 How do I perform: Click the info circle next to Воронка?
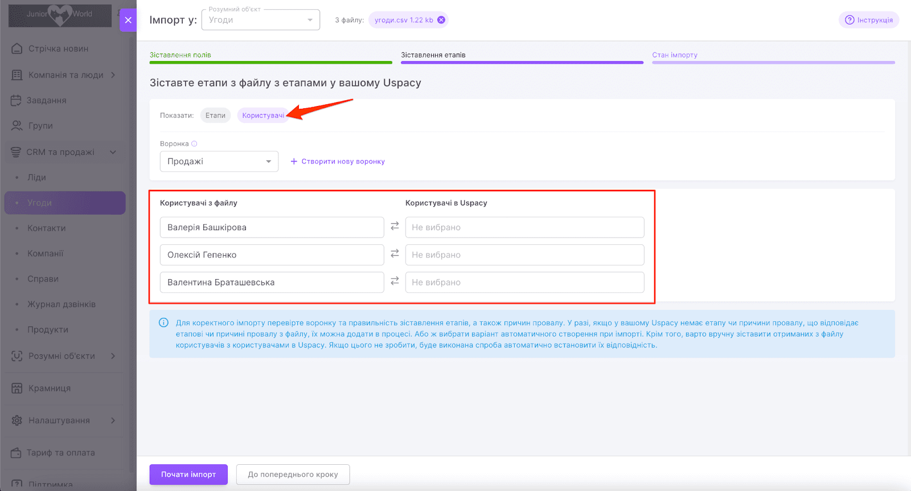tap(194, 144)
